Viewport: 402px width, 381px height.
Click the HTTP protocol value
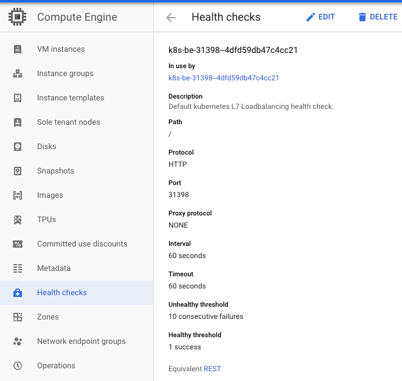coord(178,164)
